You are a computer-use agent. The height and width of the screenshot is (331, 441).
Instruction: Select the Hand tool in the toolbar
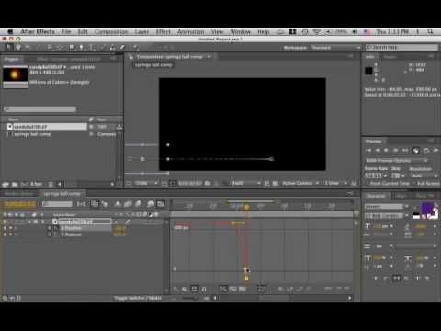coord(18,47)
